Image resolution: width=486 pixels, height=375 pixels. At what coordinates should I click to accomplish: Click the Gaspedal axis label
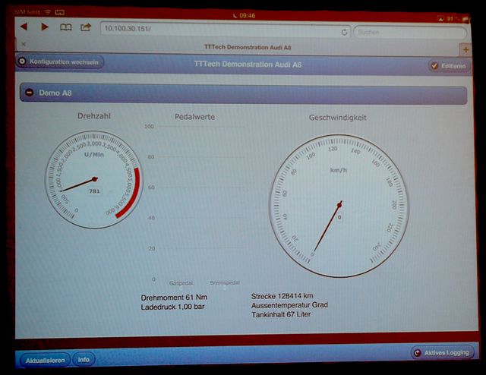click(x=181, y=283)
